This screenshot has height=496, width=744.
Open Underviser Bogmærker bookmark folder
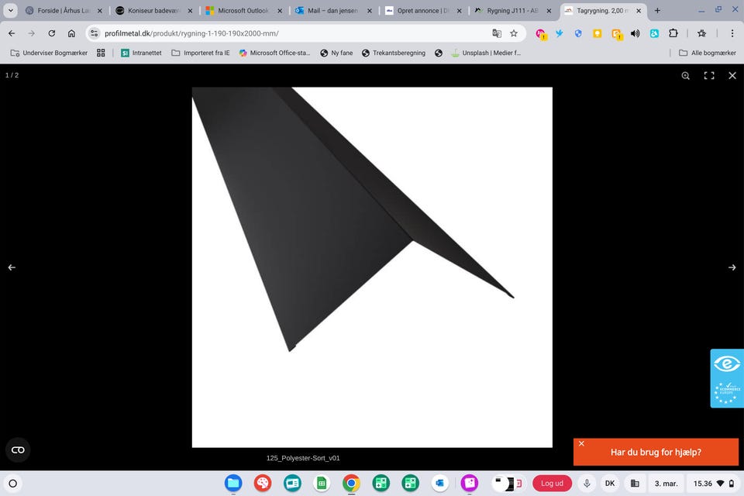[x=50, y=53]
